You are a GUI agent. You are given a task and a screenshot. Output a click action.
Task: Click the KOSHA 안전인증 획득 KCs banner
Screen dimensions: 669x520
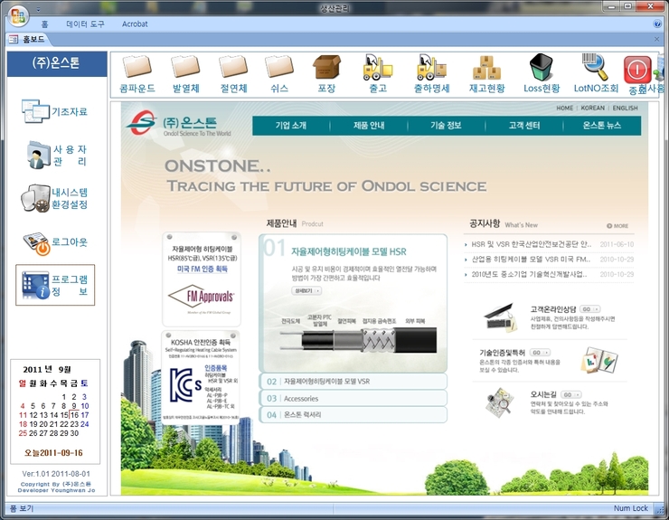(x=201, y=376)
